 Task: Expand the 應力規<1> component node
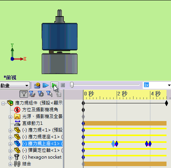10,130
